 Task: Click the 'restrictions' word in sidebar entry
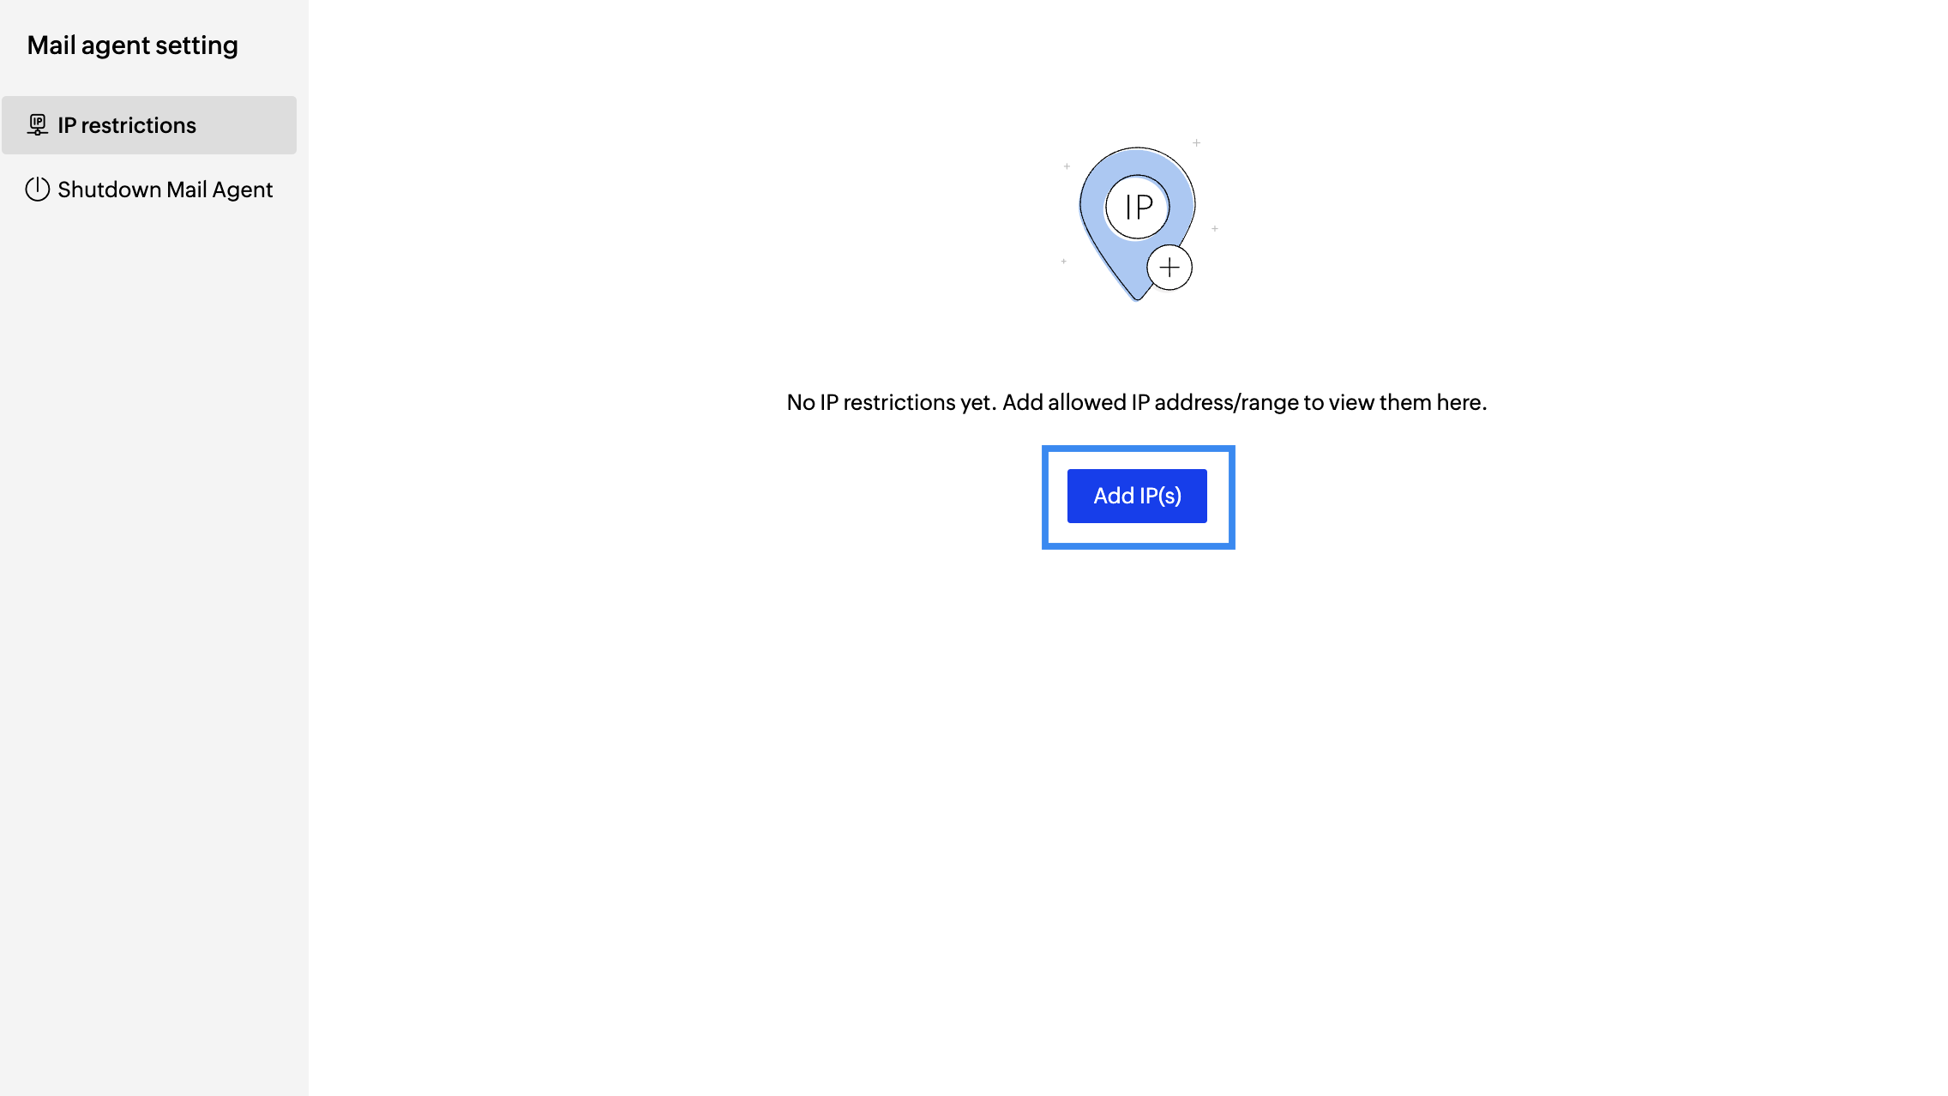139,125
